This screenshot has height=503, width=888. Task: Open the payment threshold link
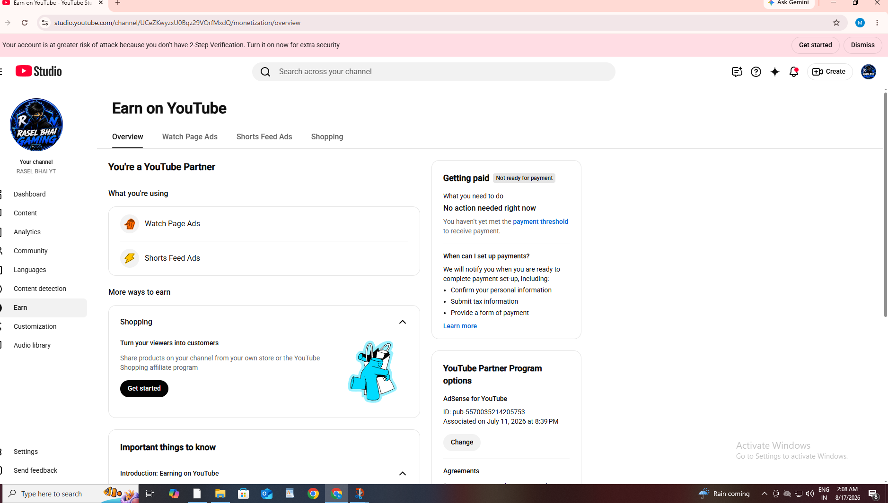pos(540,222)
